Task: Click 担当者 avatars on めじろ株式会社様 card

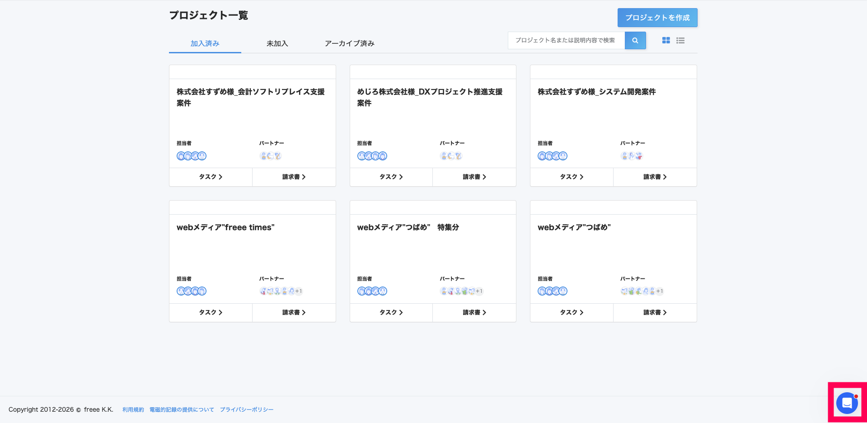Action: pyautogui.click(x=372, y=156)
